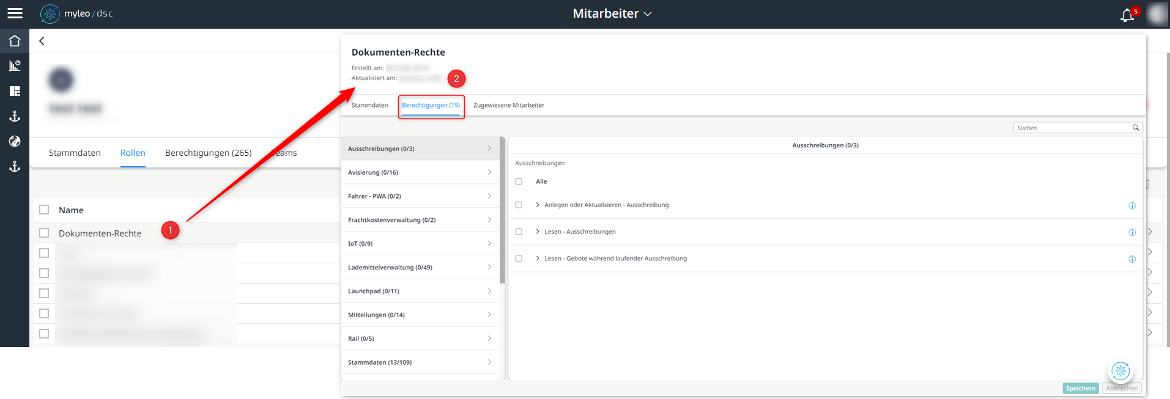Check the Alle permissions checkbox
The image size is (1170, 399).
519,181
